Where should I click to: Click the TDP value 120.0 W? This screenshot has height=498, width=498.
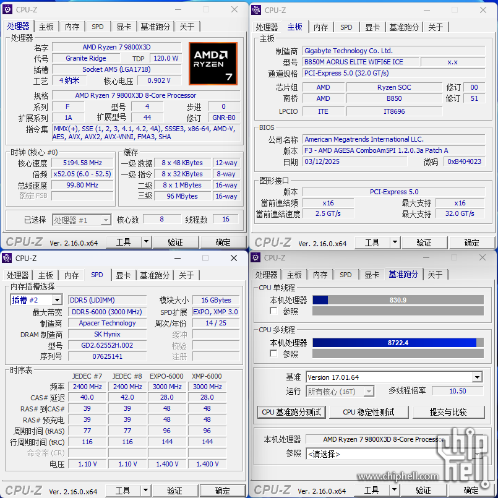tap(165, 58)
